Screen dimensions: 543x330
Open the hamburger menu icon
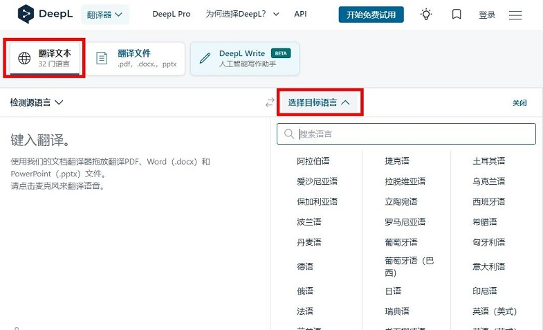point(515,15)
